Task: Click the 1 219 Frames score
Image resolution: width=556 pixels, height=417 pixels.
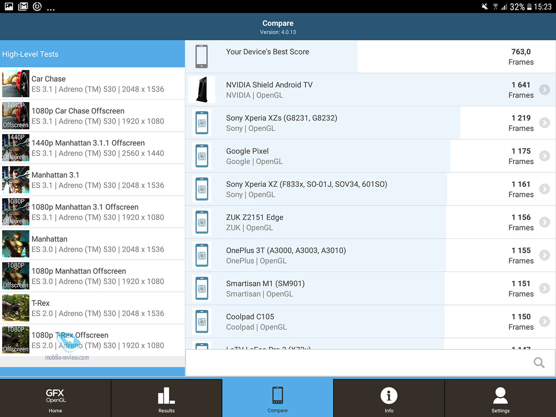Action: [521, 123]
